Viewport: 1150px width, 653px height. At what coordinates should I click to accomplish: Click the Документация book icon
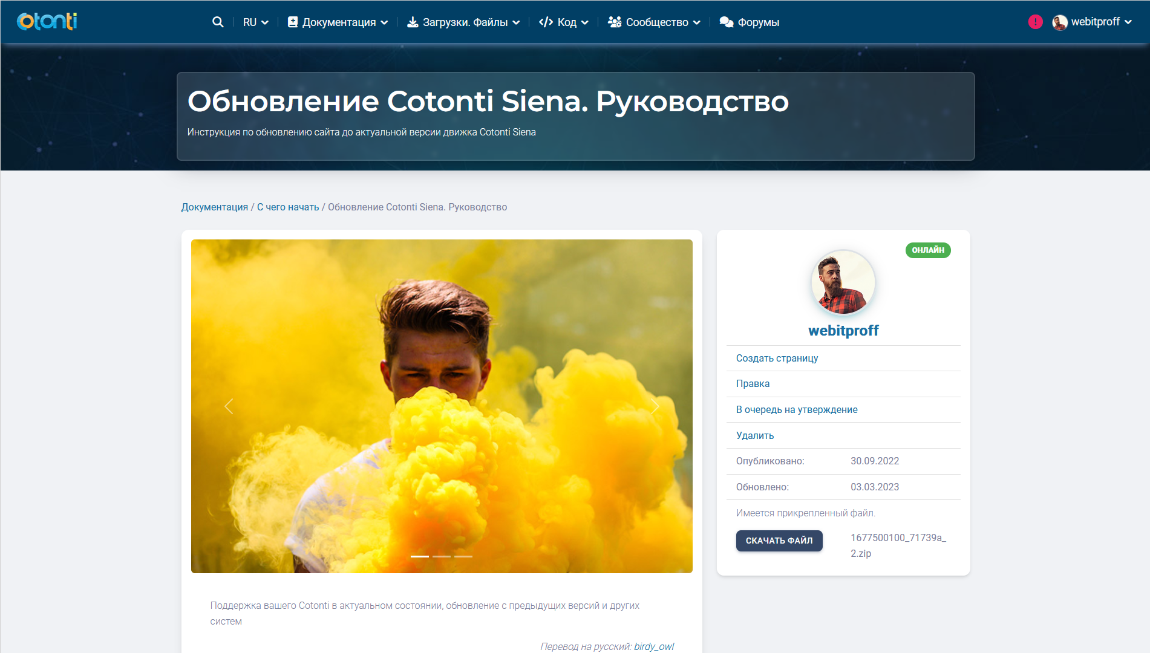(x=293, y=22)
